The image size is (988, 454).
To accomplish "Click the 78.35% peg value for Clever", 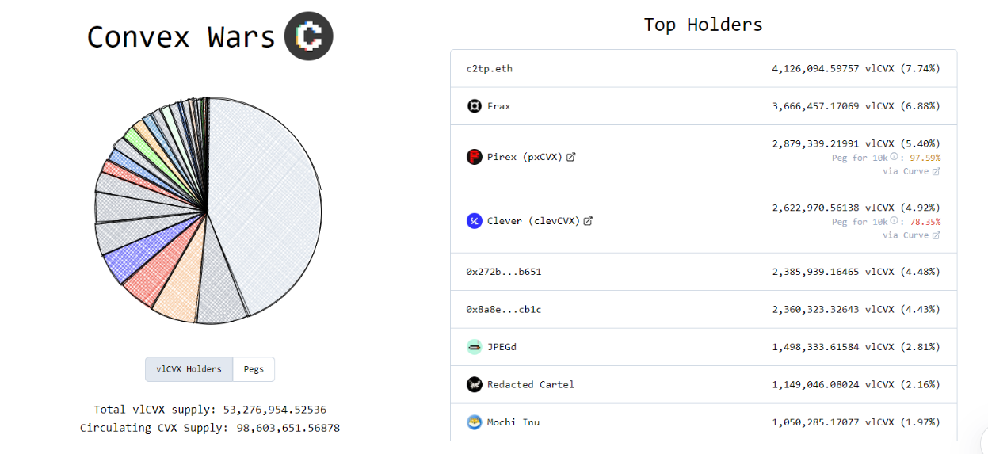I will (x=925, y=222).
